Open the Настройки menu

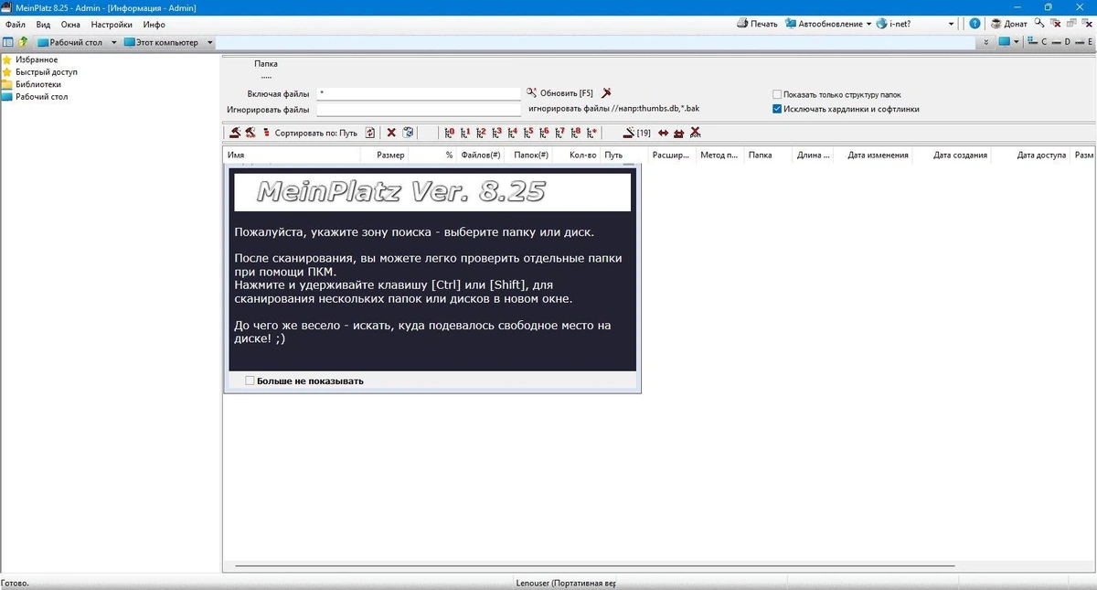coord(112,24)
